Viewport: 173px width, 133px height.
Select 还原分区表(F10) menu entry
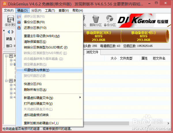49,28
